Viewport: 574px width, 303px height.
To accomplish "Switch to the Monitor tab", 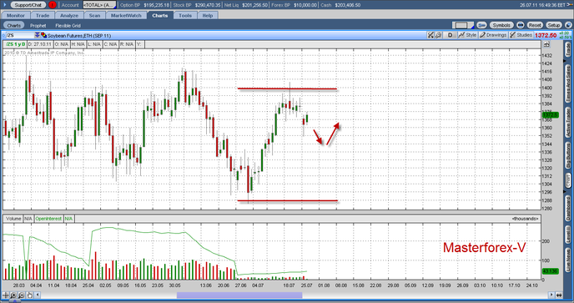I will click(x=15, y=15).
